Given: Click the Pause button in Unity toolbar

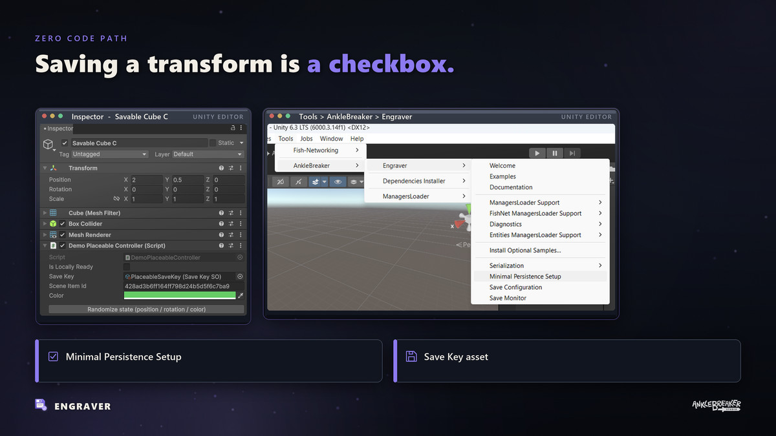Looking at the screenshot, I should click(554, 153).
